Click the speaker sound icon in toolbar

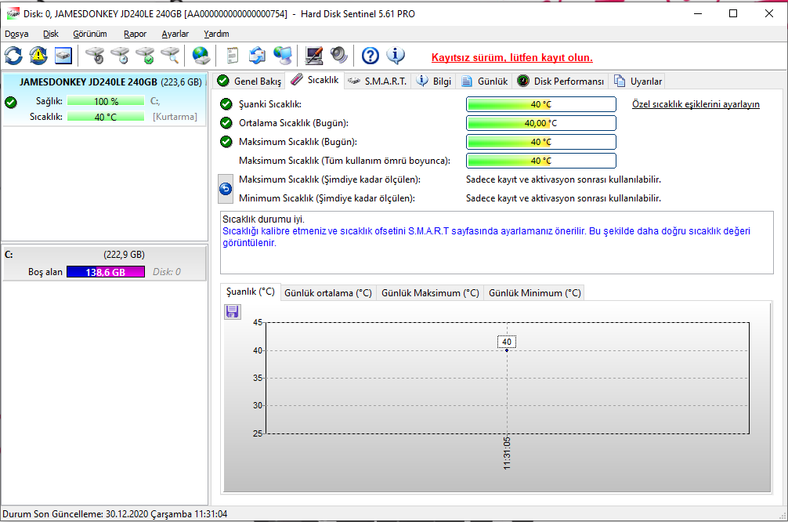338,56
